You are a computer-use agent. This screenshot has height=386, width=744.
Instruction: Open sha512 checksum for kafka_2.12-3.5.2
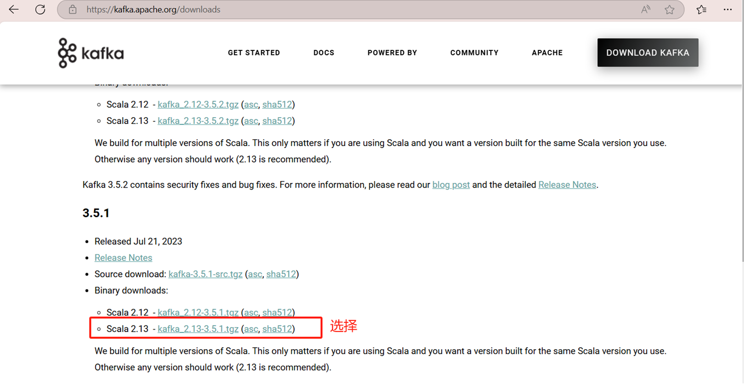[x=277, y=105]
